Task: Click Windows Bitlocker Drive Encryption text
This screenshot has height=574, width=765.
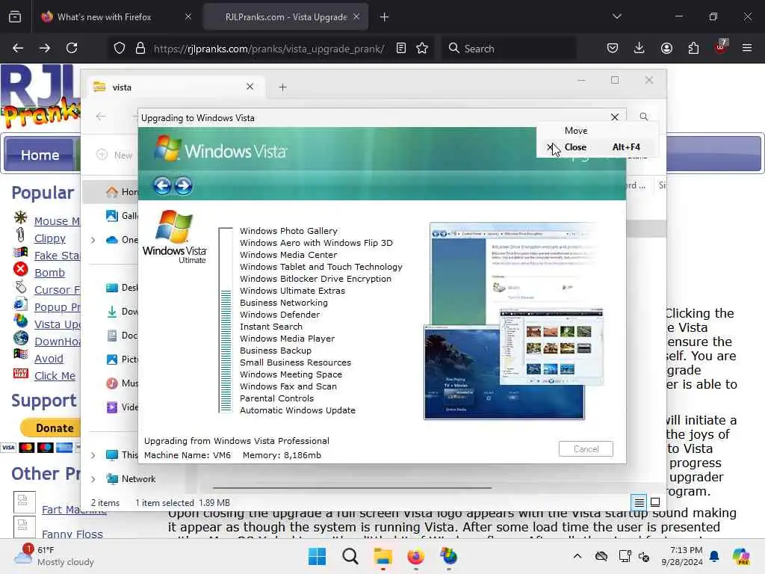Action: click(316, 279)
